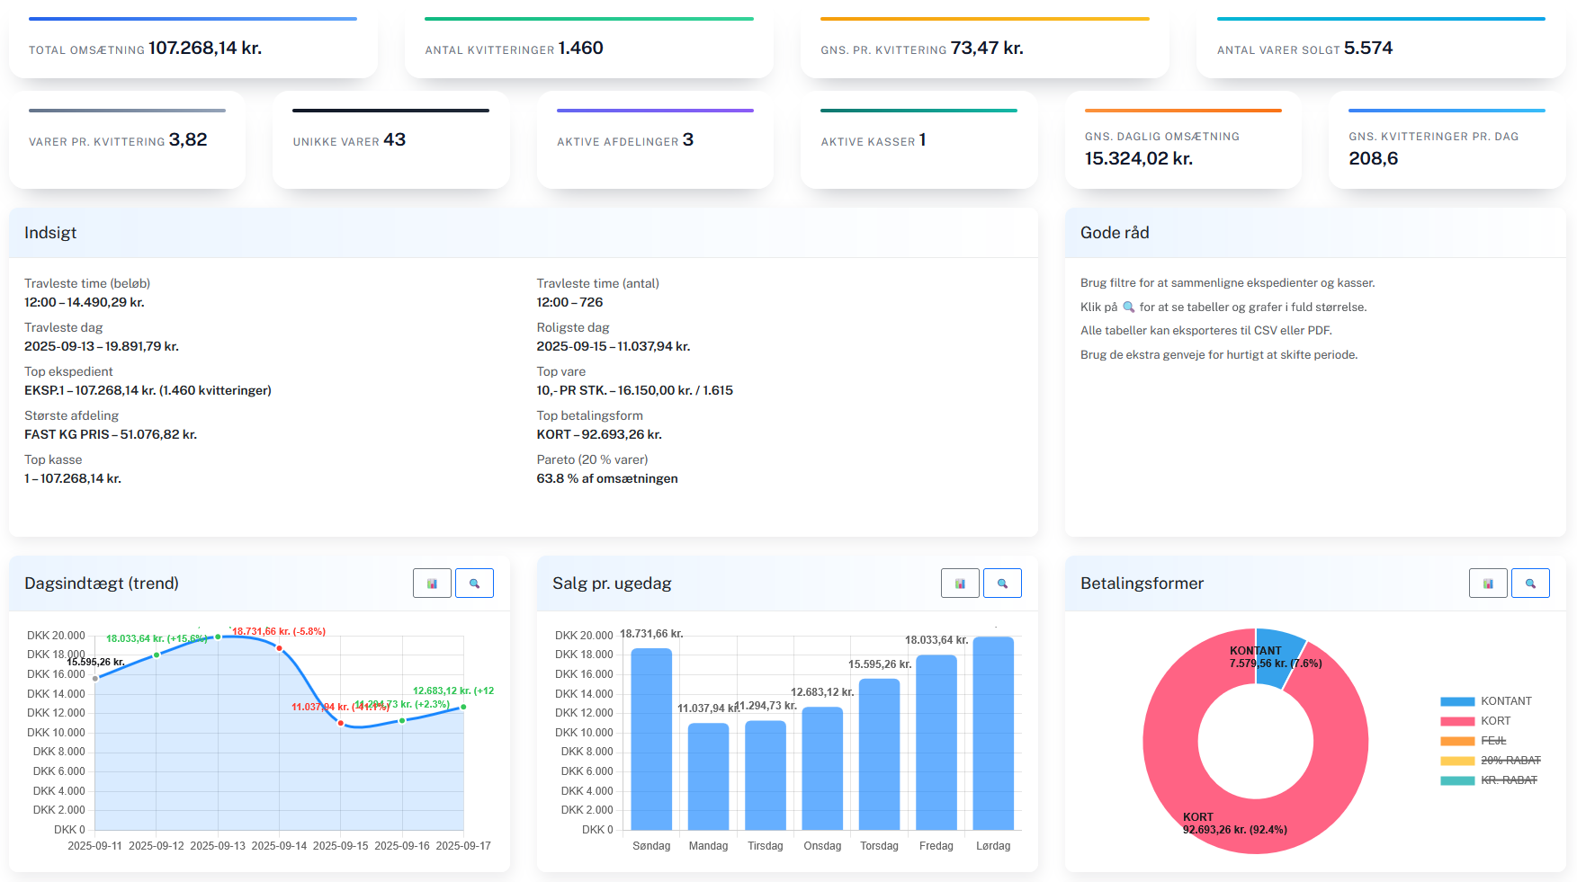
Task: Click the Søndag bar in weekday chart
Action: click(651, 739)
